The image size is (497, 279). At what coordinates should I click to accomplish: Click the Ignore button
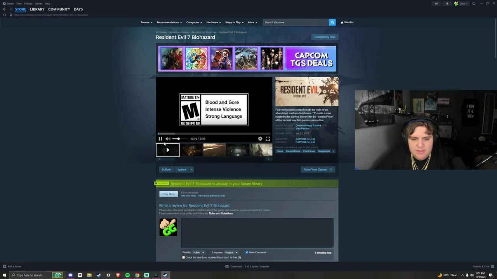tap(182, 169)
